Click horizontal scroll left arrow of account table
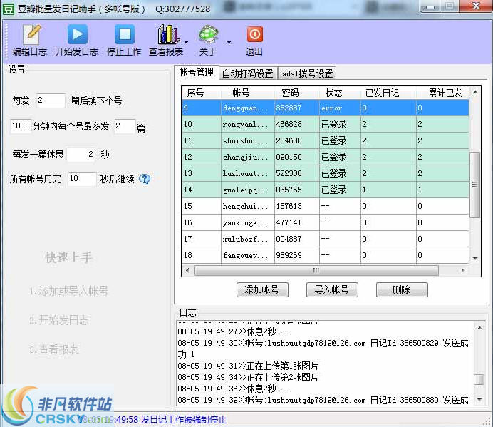This screenshot has height=427, width=493. pyautogui.click(x=187, y=270)
